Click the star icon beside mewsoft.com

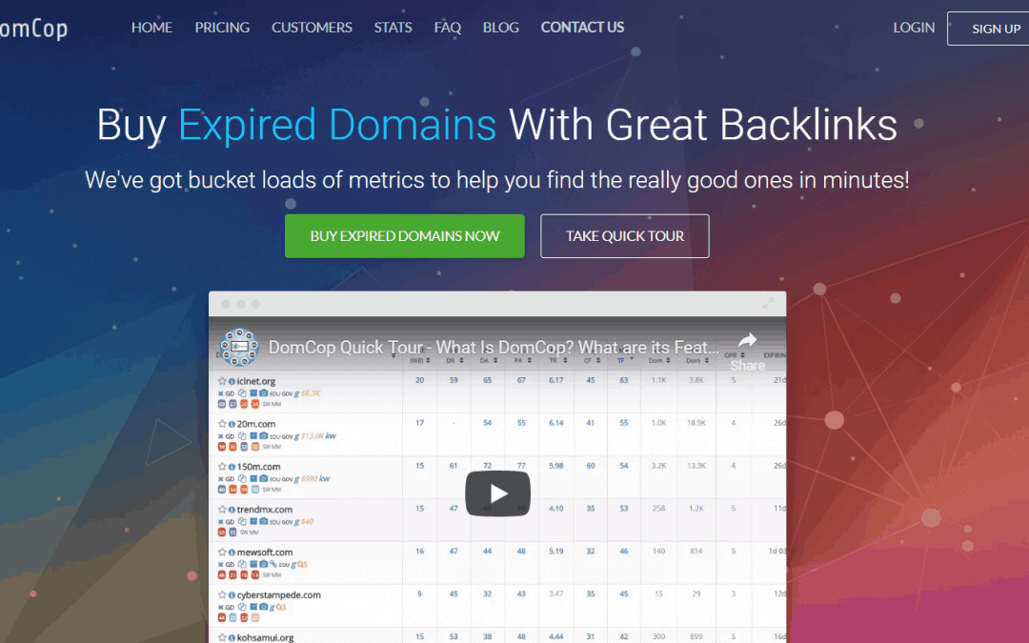click(222, 552)
